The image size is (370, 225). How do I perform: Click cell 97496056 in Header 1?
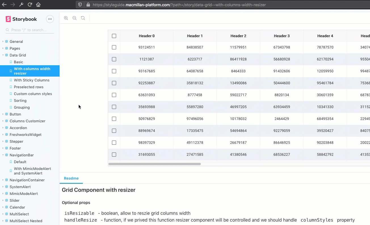pyautogui.click(x=195, y=119)
